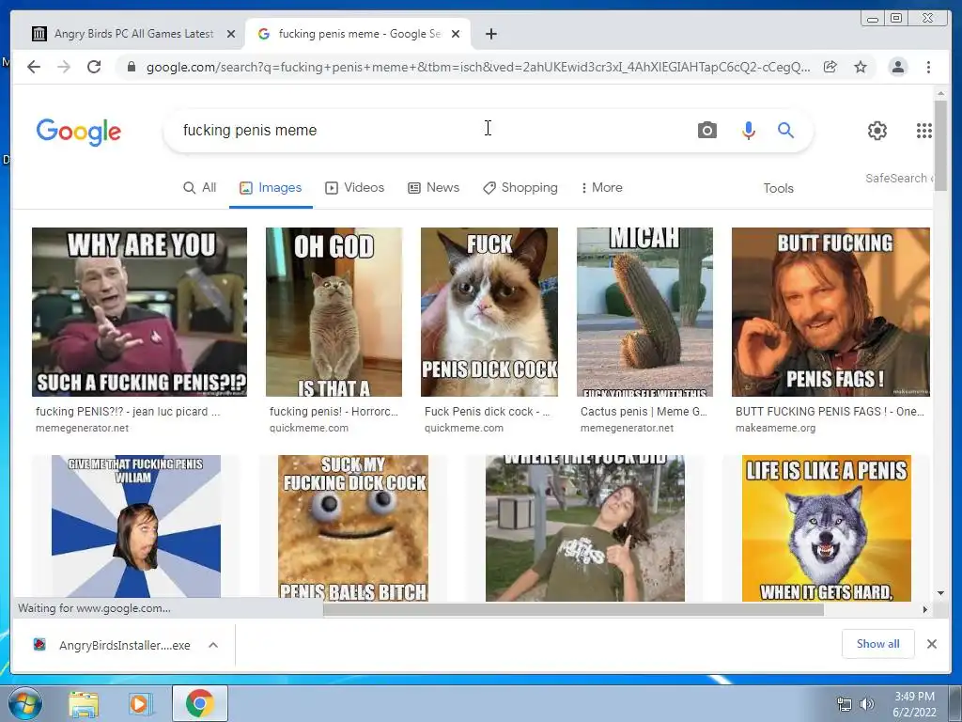962x722 pixels.
Task: Click the browser forward arrow
Action: point(64,67)
